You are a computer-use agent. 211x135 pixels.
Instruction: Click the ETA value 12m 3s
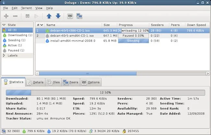tap(95, 108)
